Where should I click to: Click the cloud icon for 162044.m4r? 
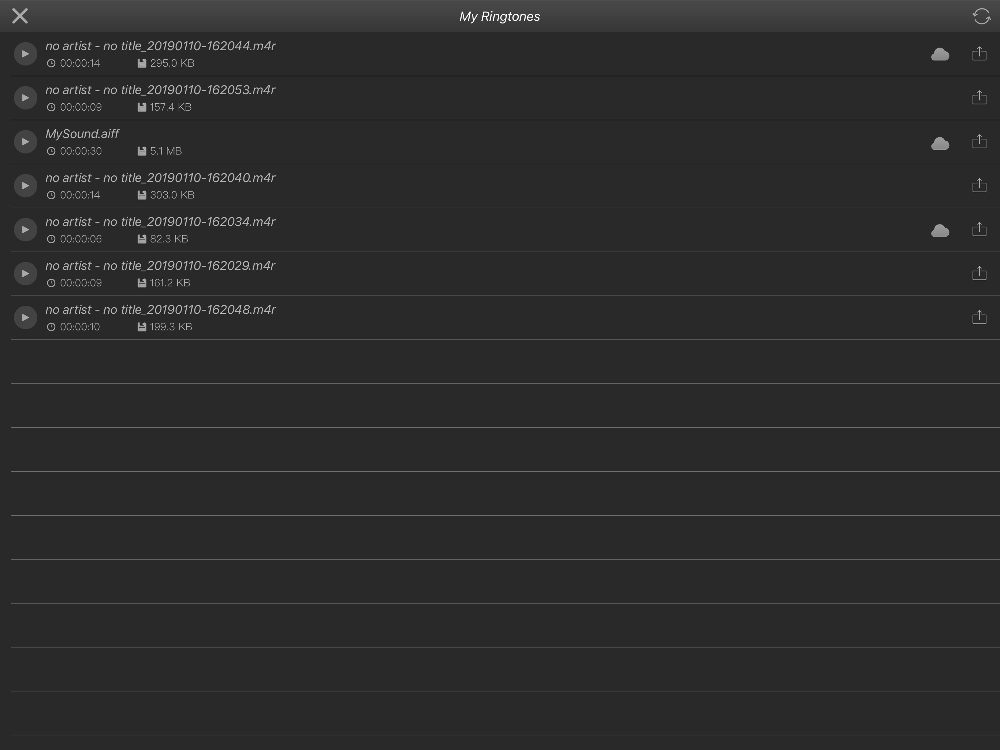(940, 54)
